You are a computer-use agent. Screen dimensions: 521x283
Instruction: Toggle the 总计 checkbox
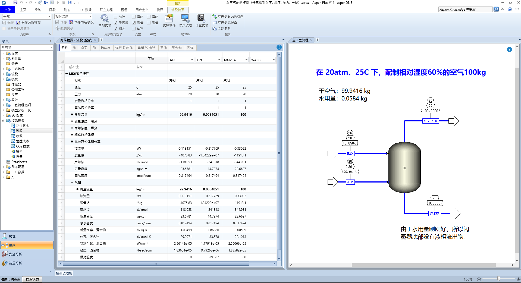pos(115,17)
